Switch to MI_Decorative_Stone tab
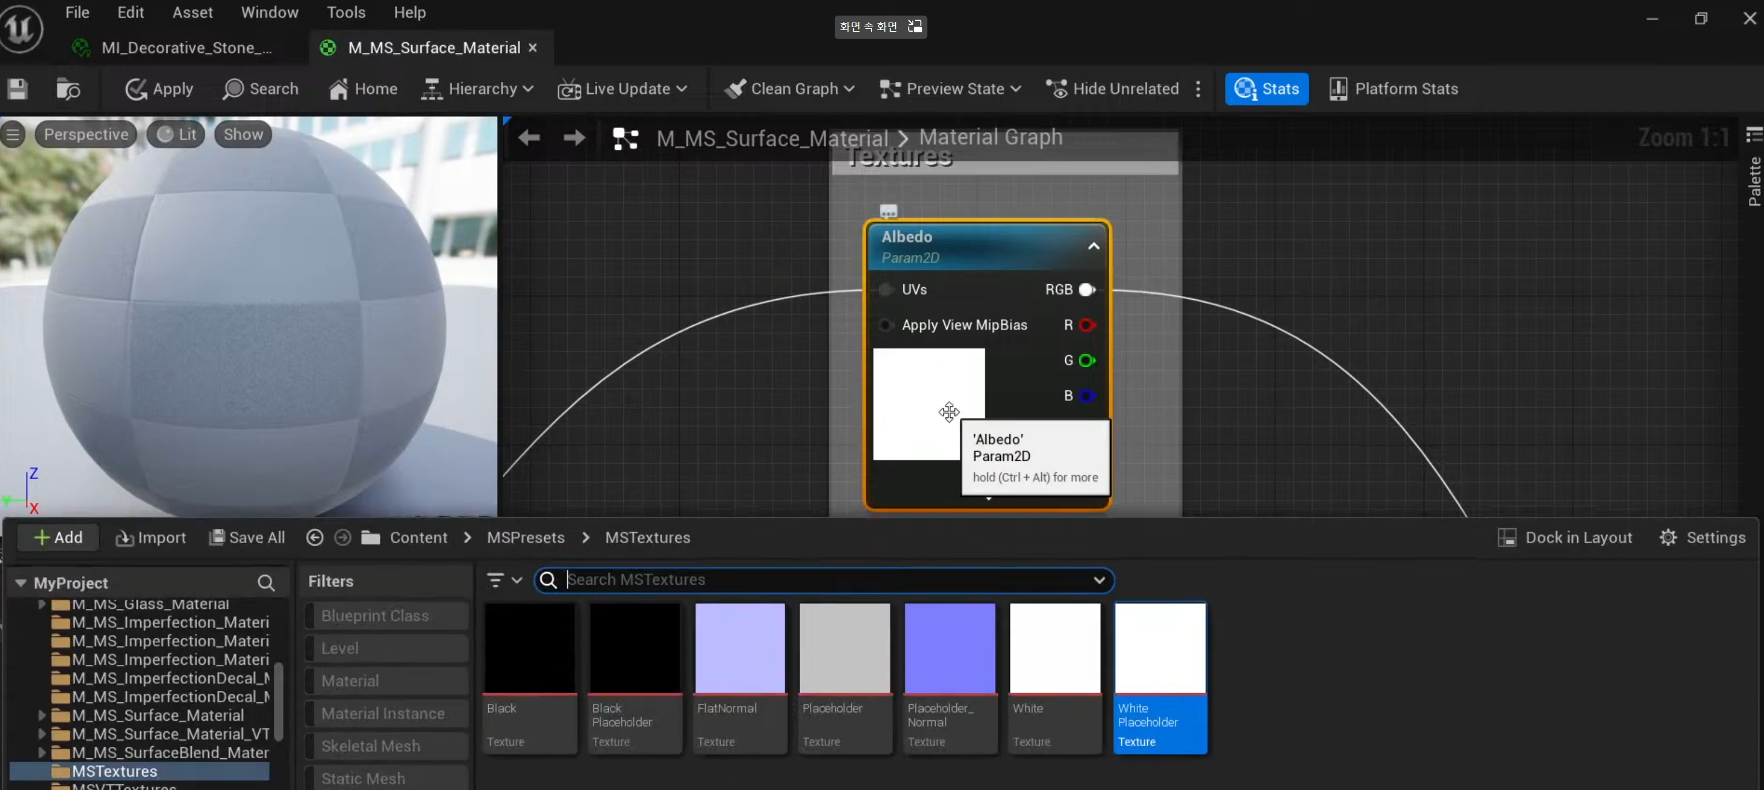Viewport: 1764px width, 790px height. click(186, 48)
